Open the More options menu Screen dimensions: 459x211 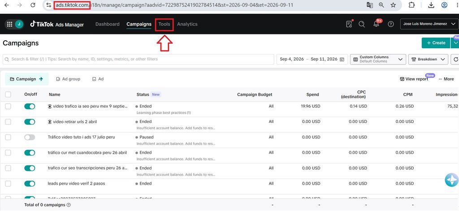(446, 79)
